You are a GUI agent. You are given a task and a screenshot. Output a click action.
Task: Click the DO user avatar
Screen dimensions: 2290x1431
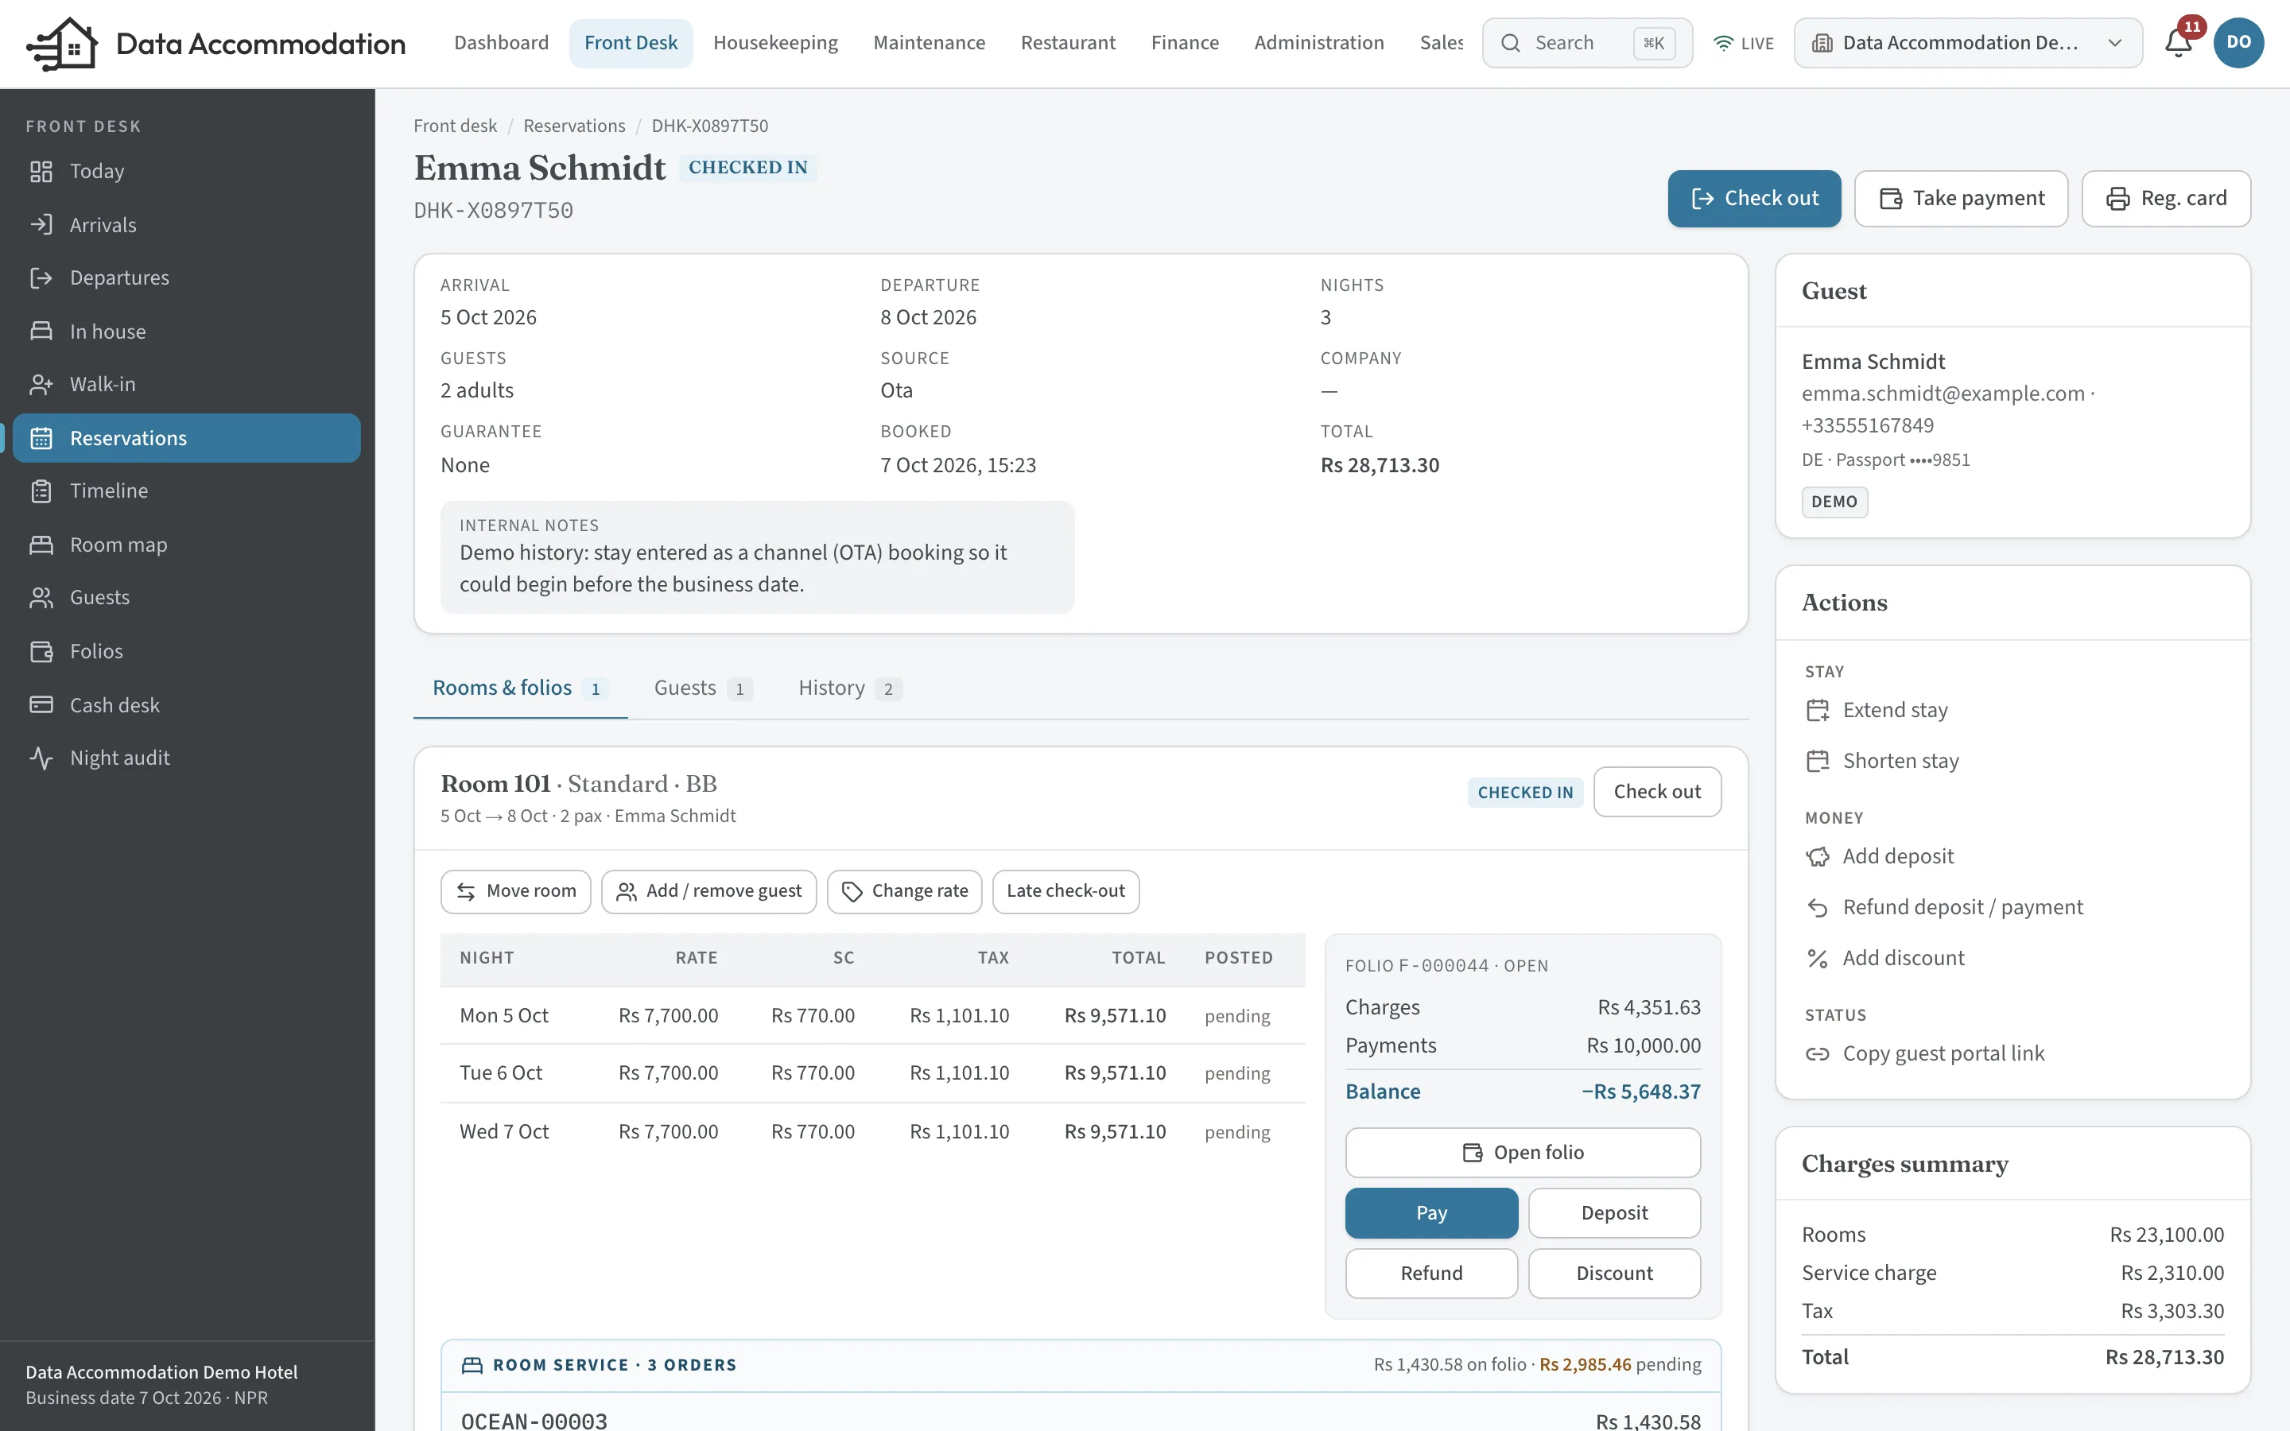tap(2238, 43)
